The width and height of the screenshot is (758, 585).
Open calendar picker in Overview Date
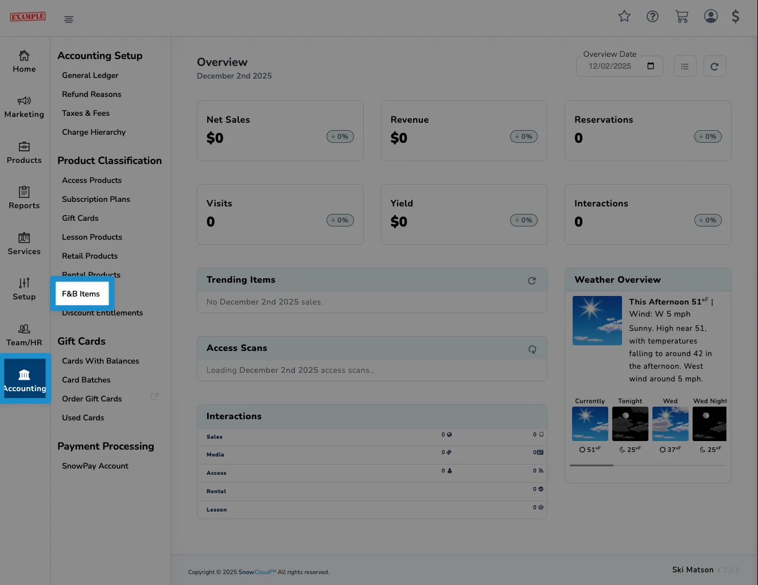pos(651,66)
